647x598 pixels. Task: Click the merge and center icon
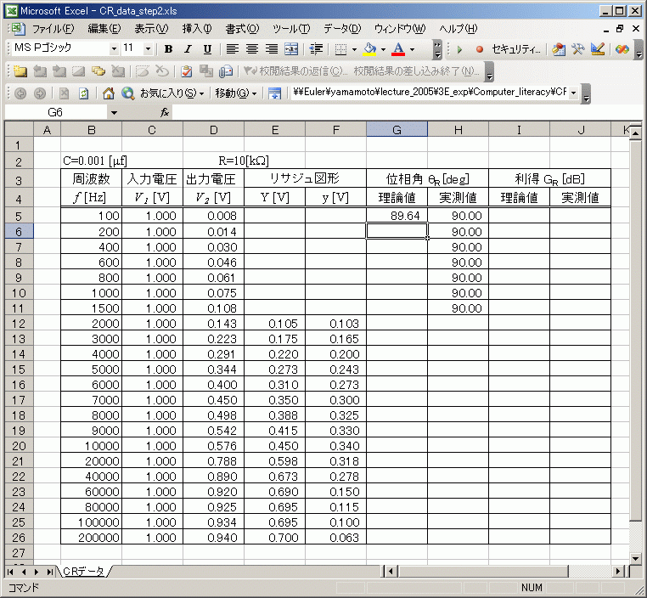[291, 49]
